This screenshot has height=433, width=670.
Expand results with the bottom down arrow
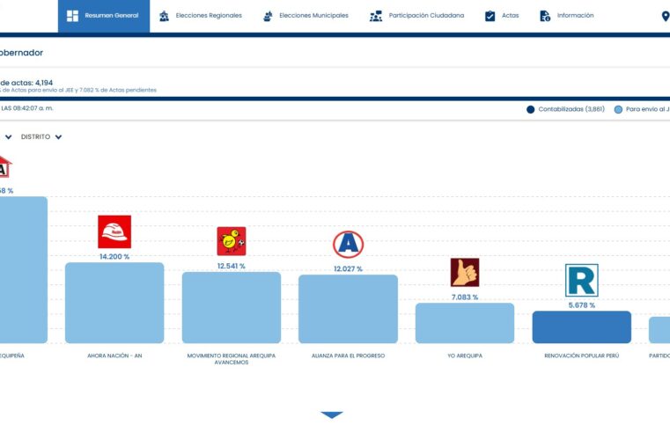pos(332,415)
